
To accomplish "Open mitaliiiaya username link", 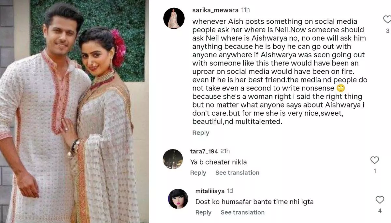I will tap(210, 191).
